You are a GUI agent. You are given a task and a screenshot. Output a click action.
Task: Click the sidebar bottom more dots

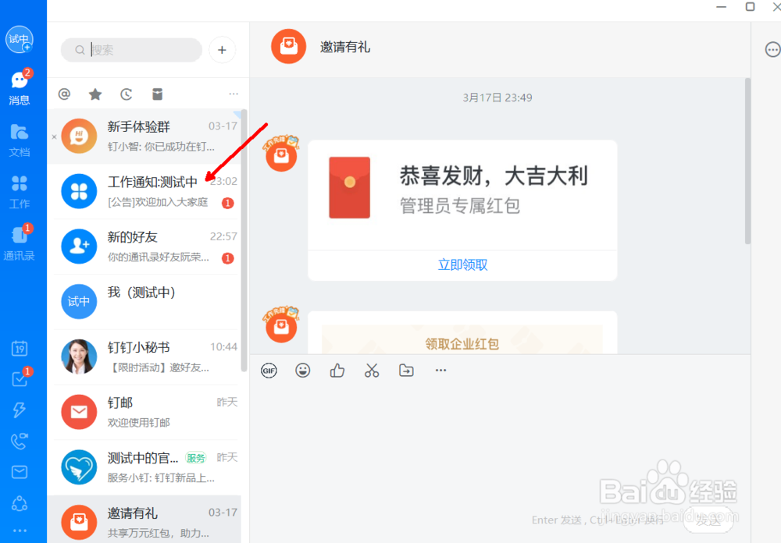coord(20,531)
